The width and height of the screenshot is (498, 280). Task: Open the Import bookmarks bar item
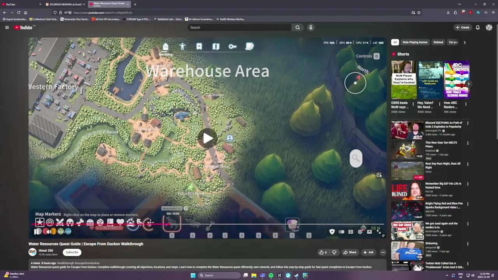point(14,19)
